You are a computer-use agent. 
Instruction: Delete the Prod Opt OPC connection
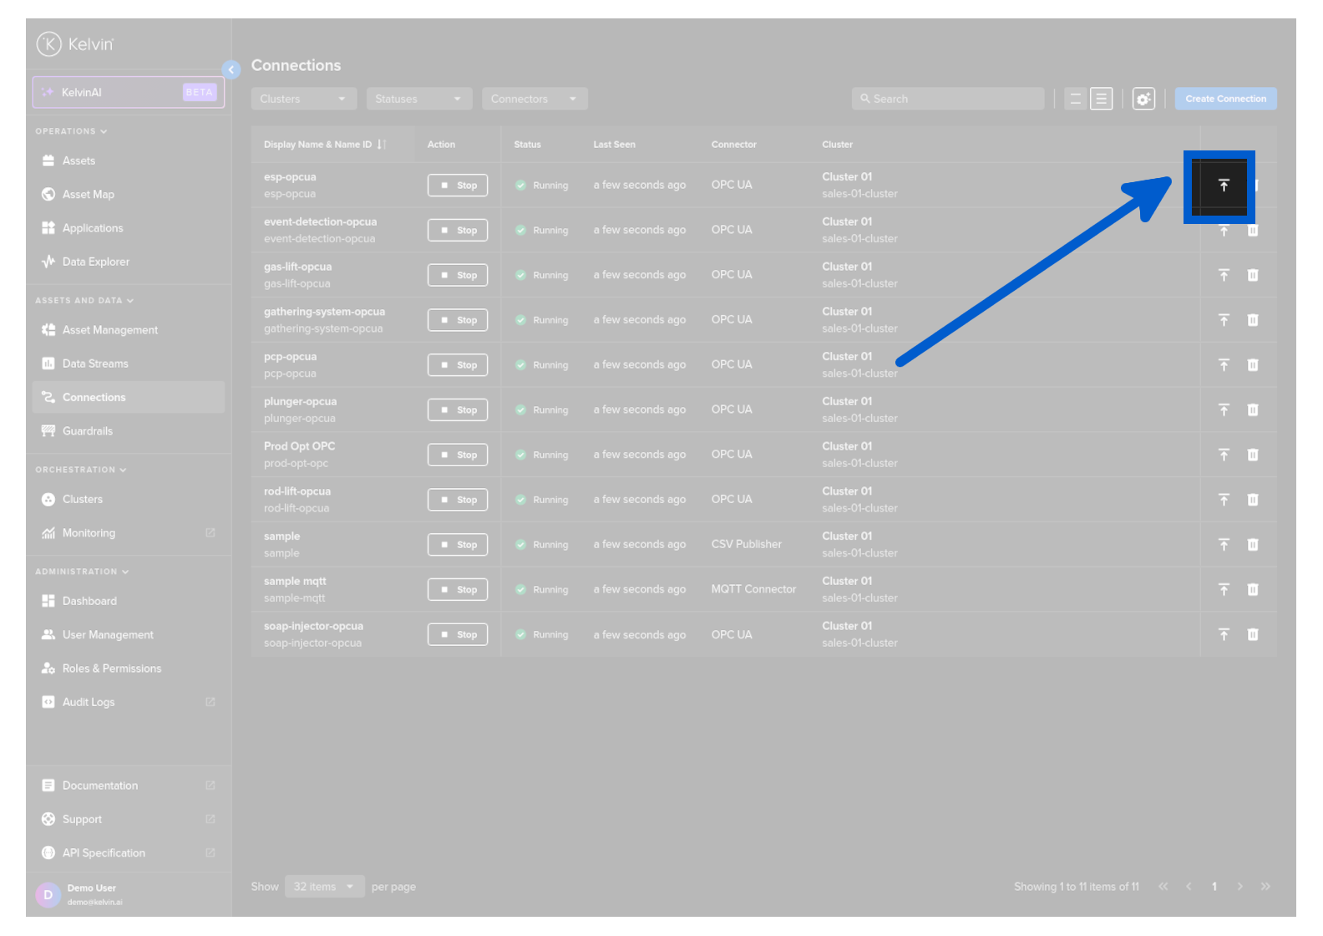pyautogui.click(x=1252, y=455)
